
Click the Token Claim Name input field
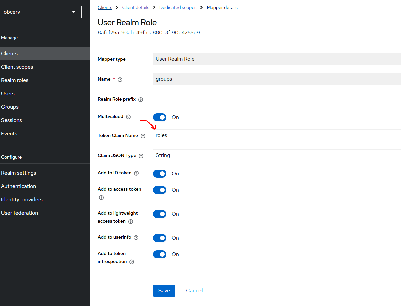click(x=277, y=135)
